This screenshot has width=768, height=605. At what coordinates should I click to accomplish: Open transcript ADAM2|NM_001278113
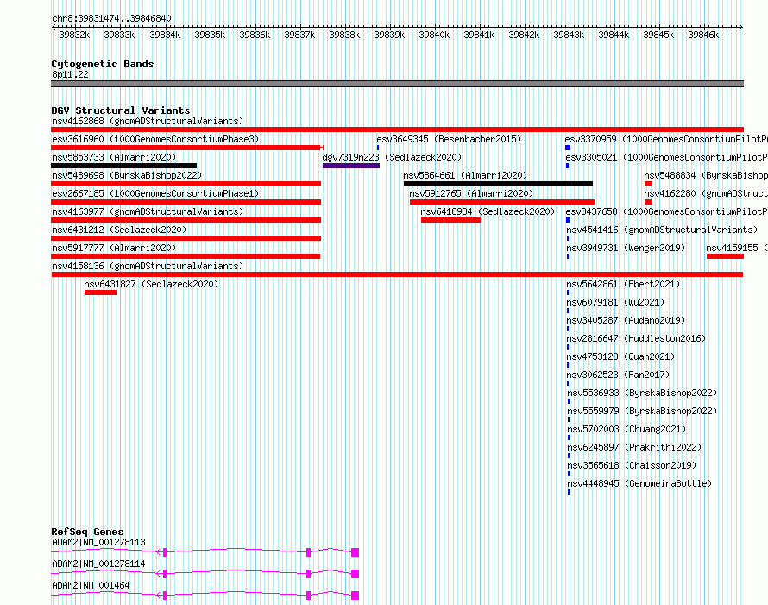pos(98,542)
